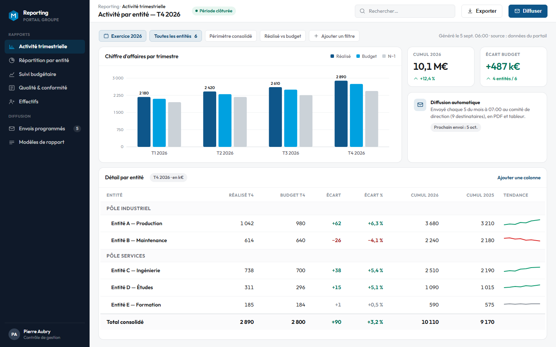This screenshot has height=347, width=556.
Task: Click the person icon beside Effectifs
Action: coord(12,102)
